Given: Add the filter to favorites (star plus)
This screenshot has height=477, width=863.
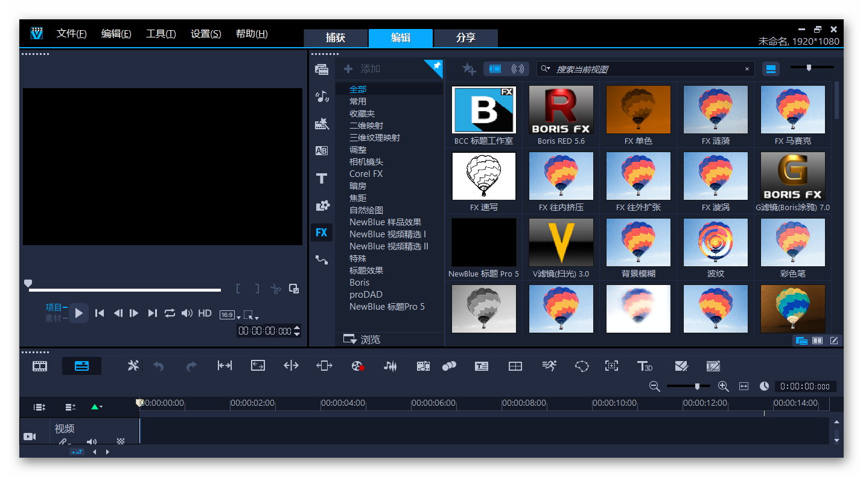Looking at the screenshot, I should tap(469, 69).
